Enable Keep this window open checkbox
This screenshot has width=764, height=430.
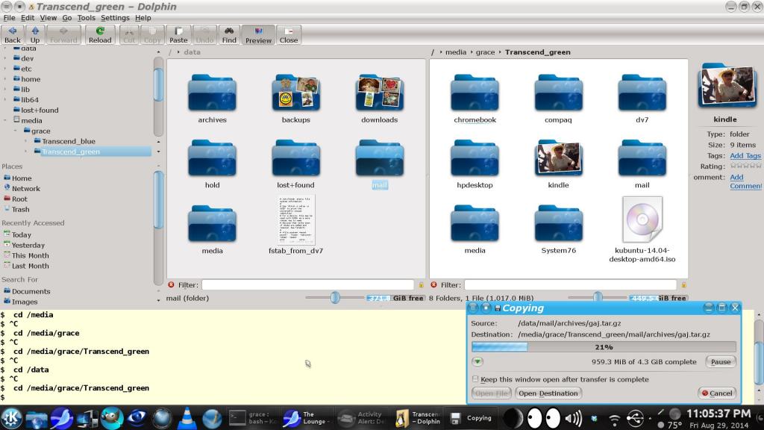pos(475,379)
